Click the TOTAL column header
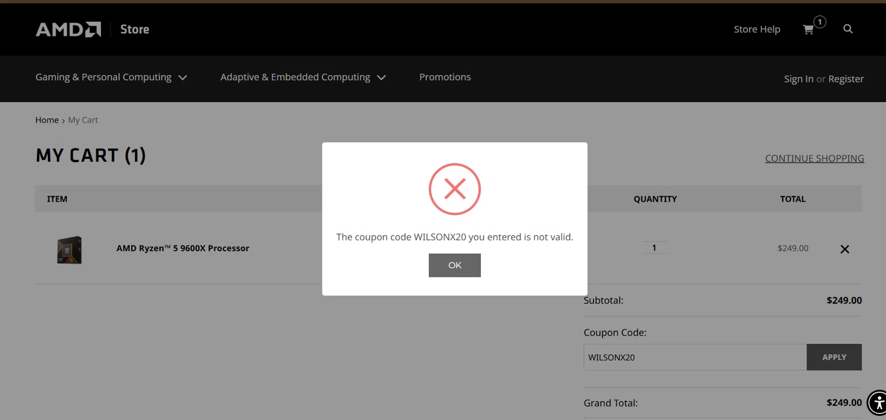Viewport: 886px width, 420px height. (x=793, y=199)
